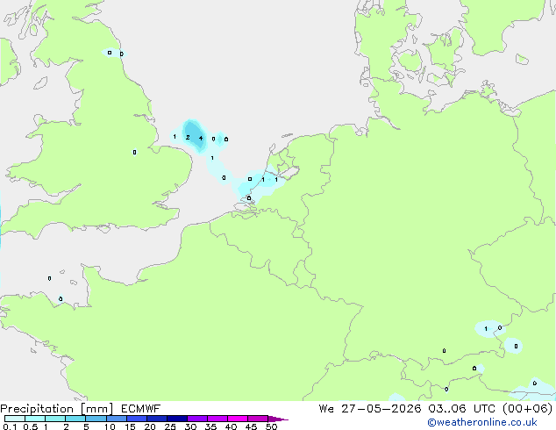
Task: Click the '(00+06)' forecast offset text
Action: [x=528, y=409]
